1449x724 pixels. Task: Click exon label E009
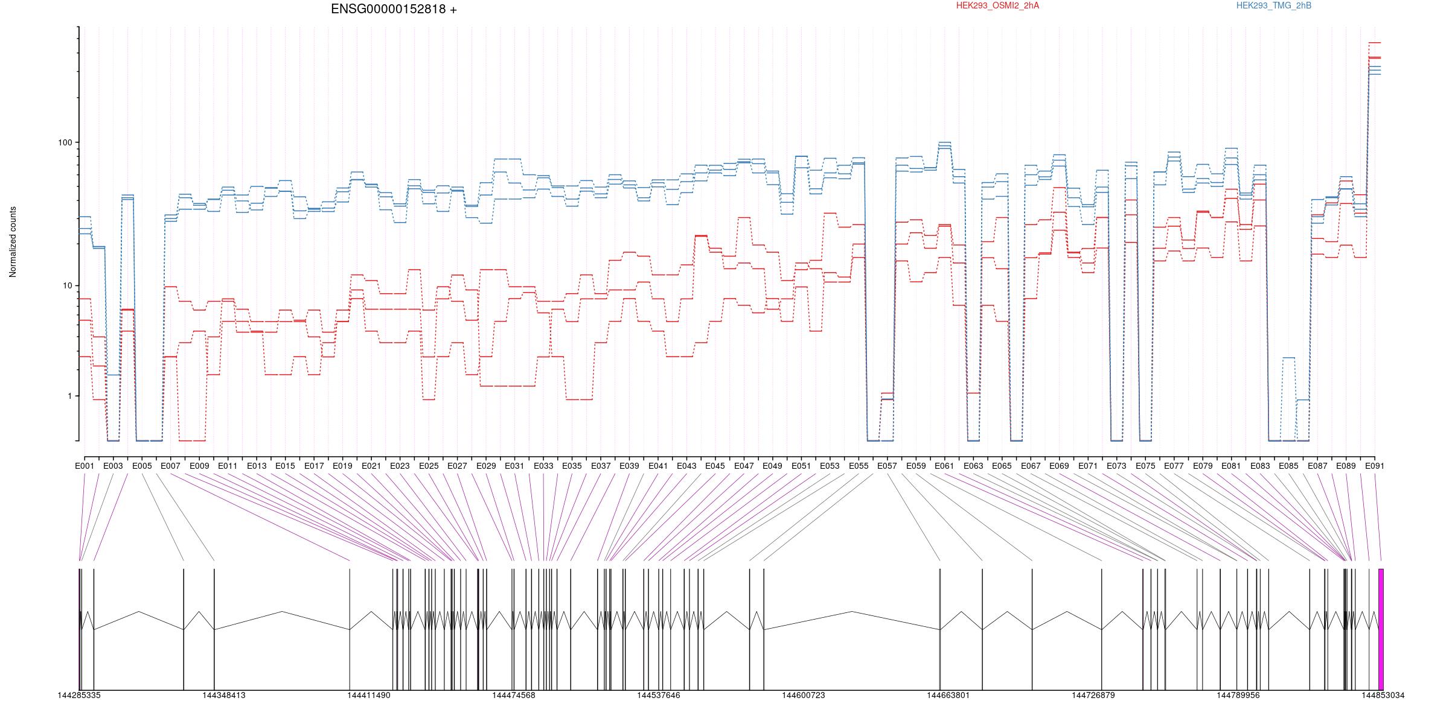[199, 466]
